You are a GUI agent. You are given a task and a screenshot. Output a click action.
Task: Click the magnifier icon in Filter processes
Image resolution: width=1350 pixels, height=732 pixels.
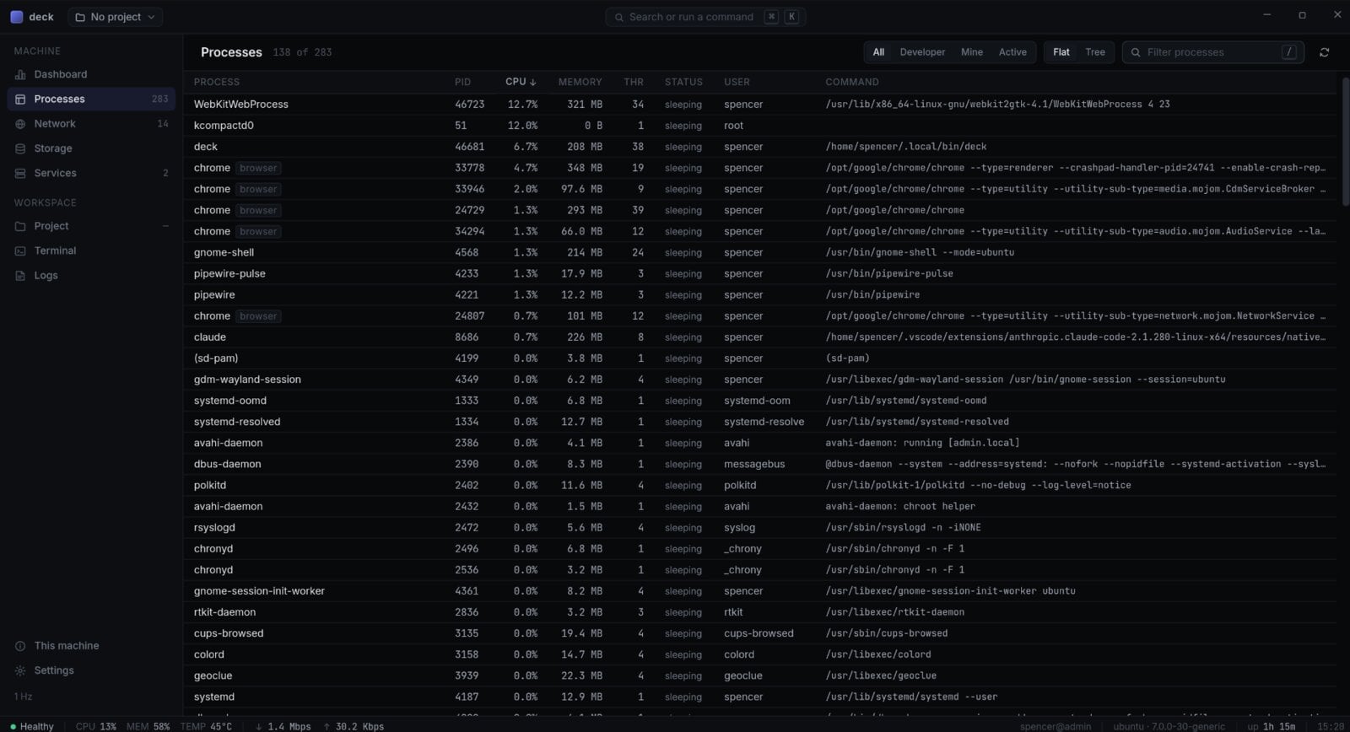[1136, 52]
